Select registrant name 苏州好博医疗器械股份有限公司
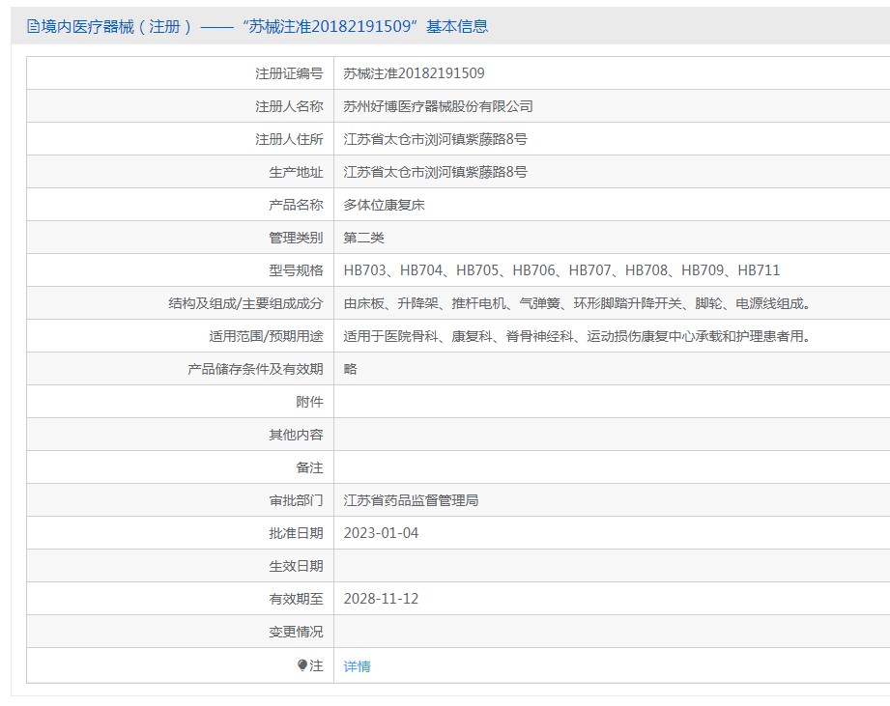The width and height of the screenshot is (890, 706). pyautogui.click(x=438, y=106)
